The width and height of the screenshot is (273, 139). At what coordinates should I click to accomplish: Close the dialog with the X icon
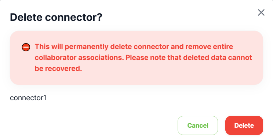click(x=261, y=12)
